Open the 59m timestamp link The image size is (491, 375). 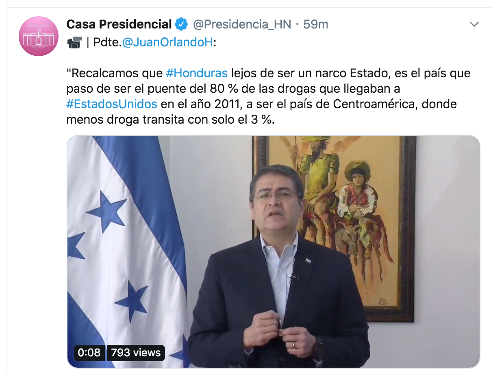(316, 24)
